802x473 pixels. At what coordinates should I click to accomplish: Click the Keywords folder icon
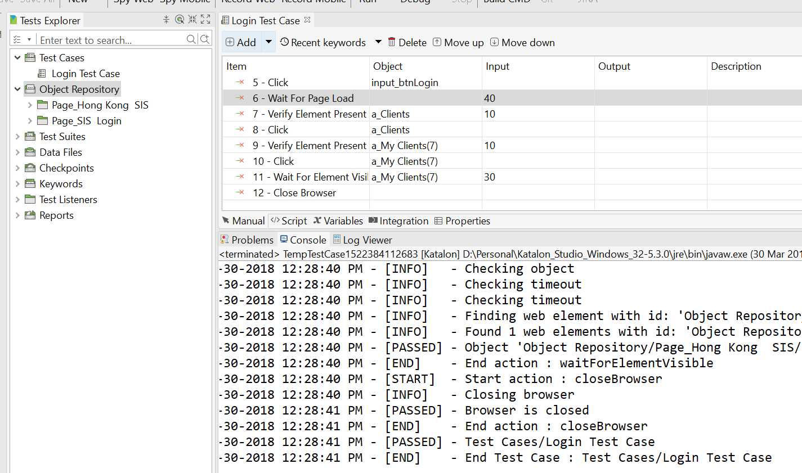30,183
